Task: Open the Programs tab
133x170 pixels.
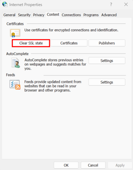Action: (91, 15)
